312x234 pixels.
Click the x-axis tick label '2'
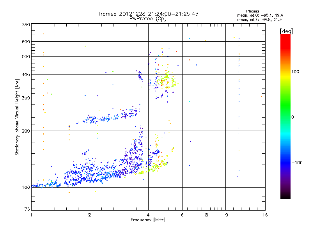[90, 215]
